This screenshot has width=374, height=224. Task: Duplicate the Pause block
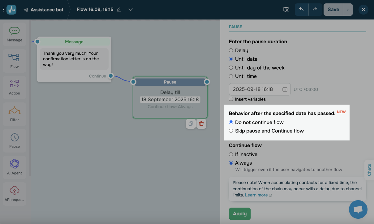(x=191, y=124)
